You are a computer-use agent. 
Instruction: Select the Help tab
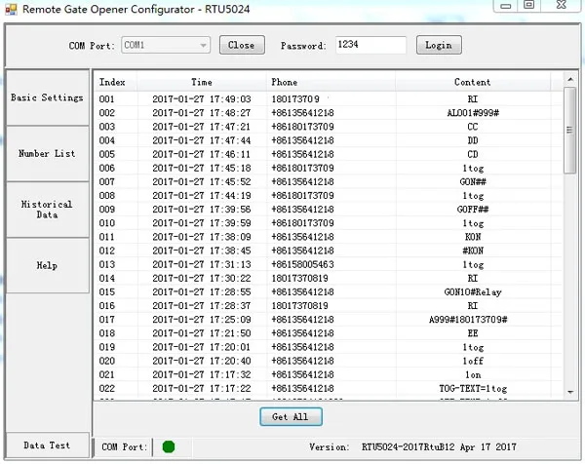48,265
